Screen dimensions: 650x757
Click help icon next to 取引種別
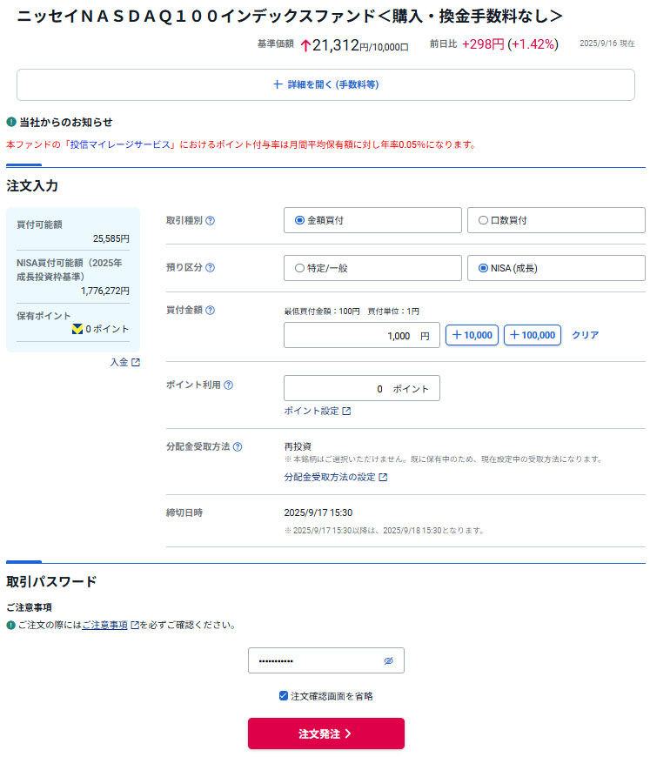click(210, 221)
